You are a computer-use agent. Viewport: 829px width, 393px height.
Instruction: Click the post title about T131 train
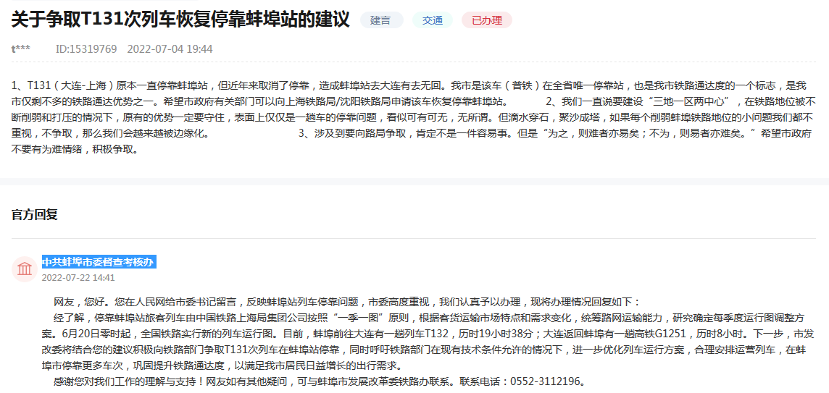click(180, 20)
